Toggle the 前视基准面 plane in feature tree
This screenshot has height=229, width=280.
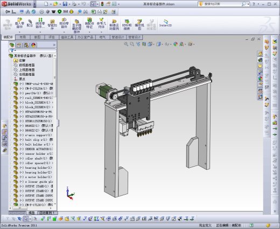(x=24, y=65)
